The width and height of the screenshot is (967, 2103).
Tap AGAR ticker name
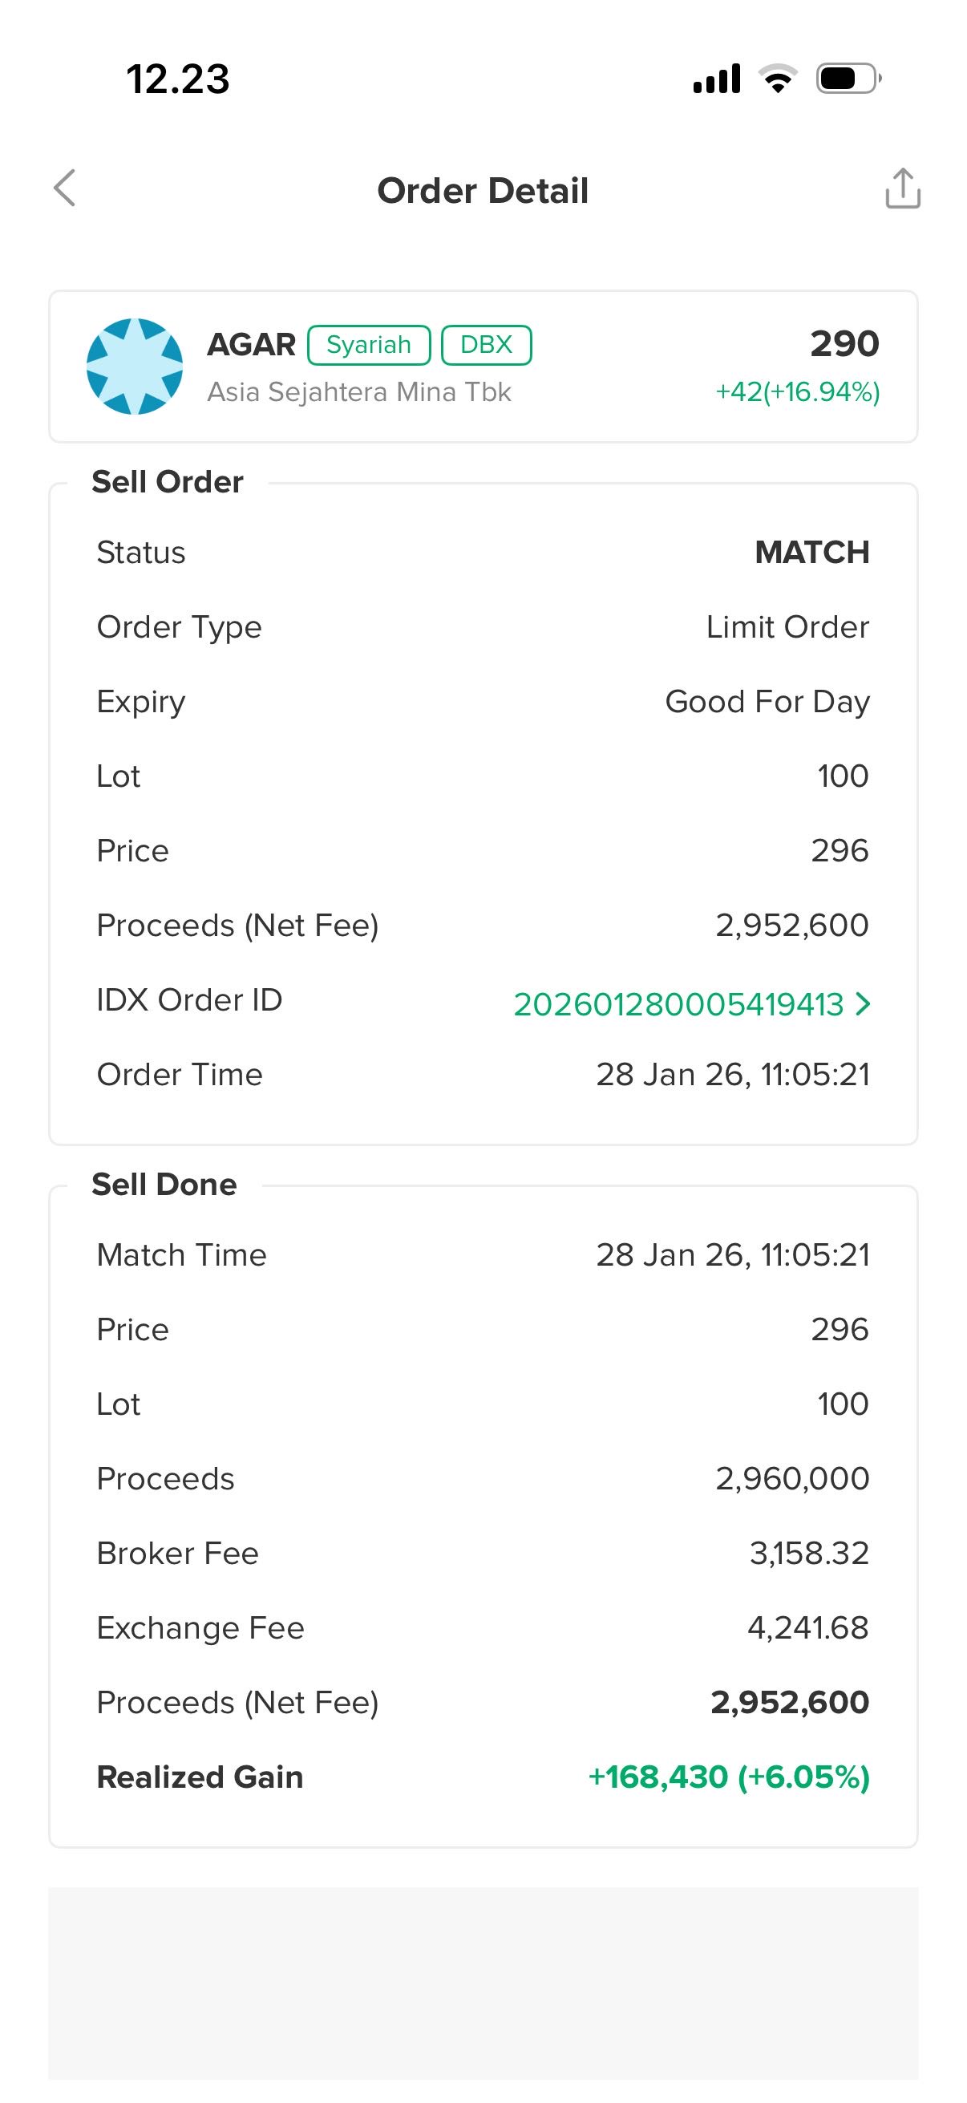coord(251,345)
